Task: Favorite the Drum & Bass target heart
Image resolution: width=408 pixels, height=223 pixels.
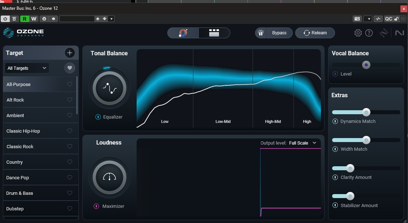Action: coord(69,193)
